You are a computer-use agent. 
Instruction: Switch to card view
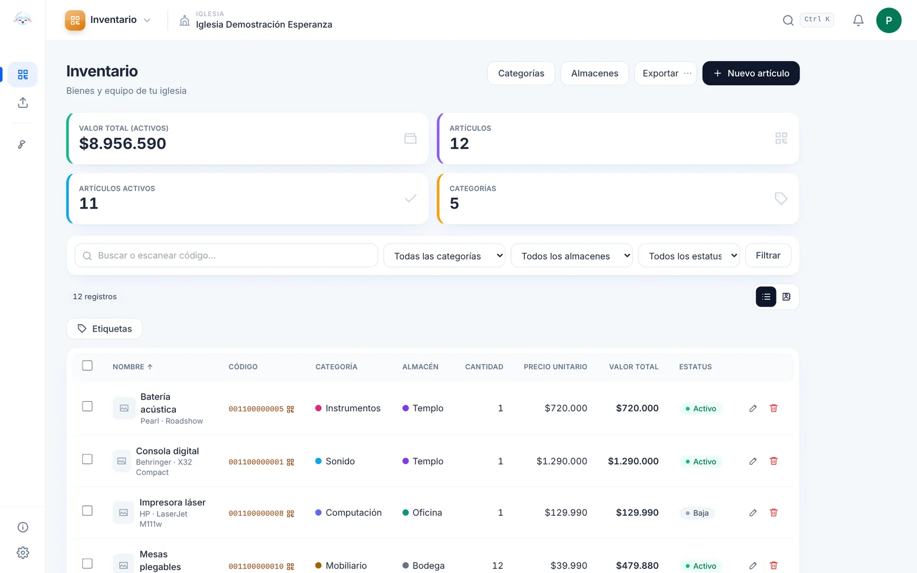point(786,297)
